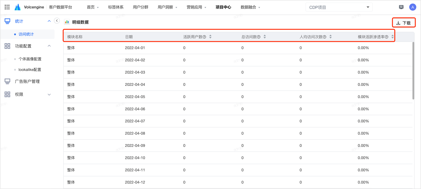This screenshot has height=189, width=421.
Task: Expand the 数据融合 menu
Action: [x=250, y=7]
